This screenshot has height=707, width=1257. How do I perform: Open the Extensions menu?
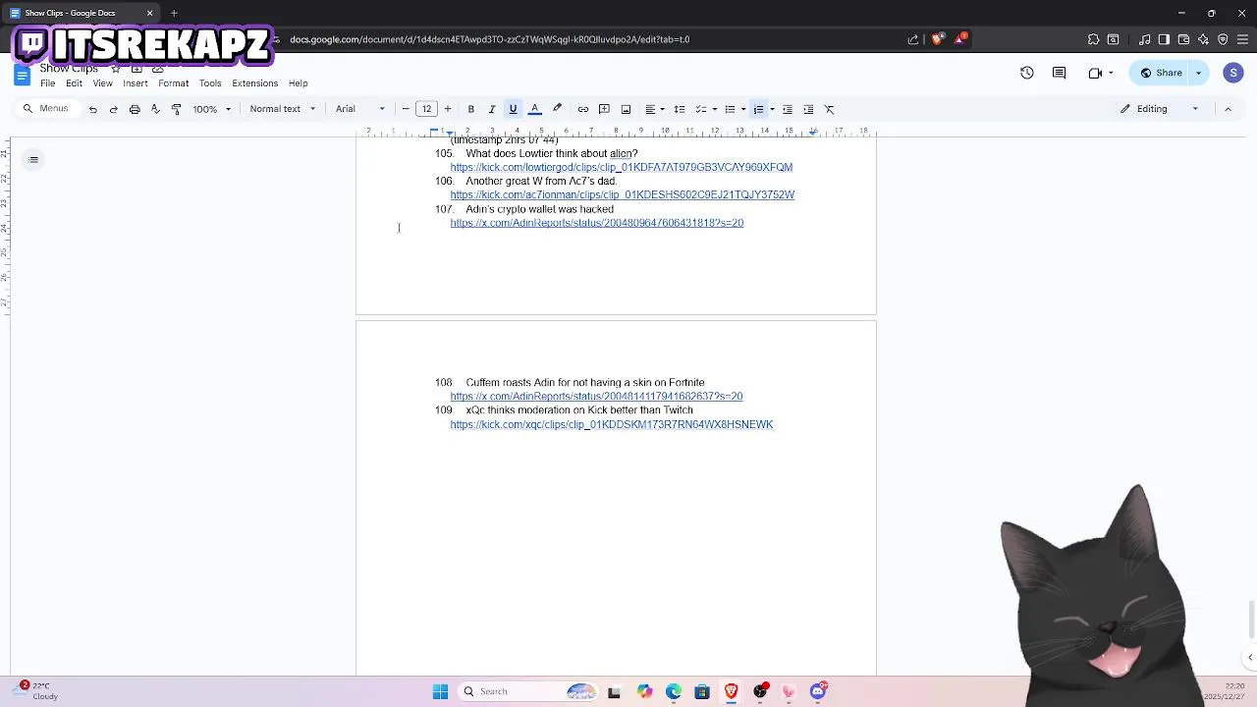tap(255, 83)
